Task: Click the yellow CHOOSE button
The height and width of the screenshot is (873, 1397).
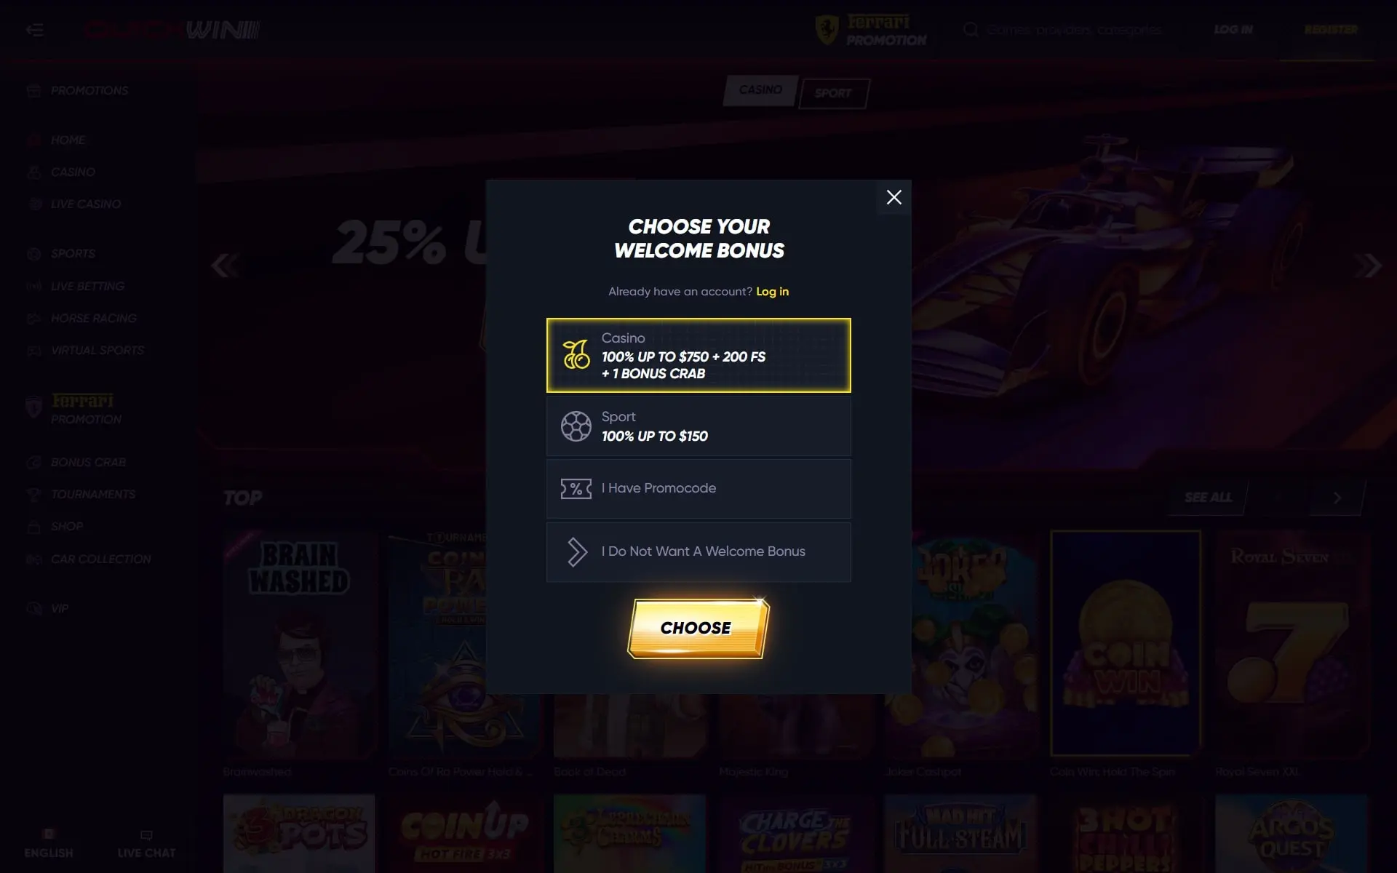Action: 698,629
